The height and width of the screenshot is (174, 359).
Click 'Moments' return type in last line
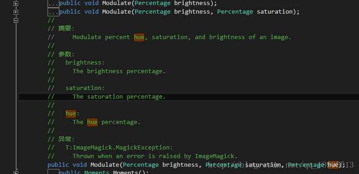click(x=97, y=172)
